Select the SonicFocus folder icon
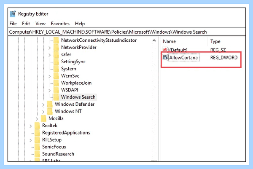 [37, 147]
